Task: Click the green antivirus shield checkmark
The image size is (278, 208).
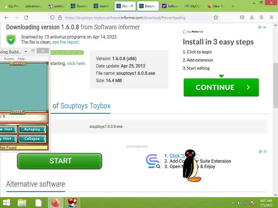Action: pyautogui.click(x=11, y=40)
